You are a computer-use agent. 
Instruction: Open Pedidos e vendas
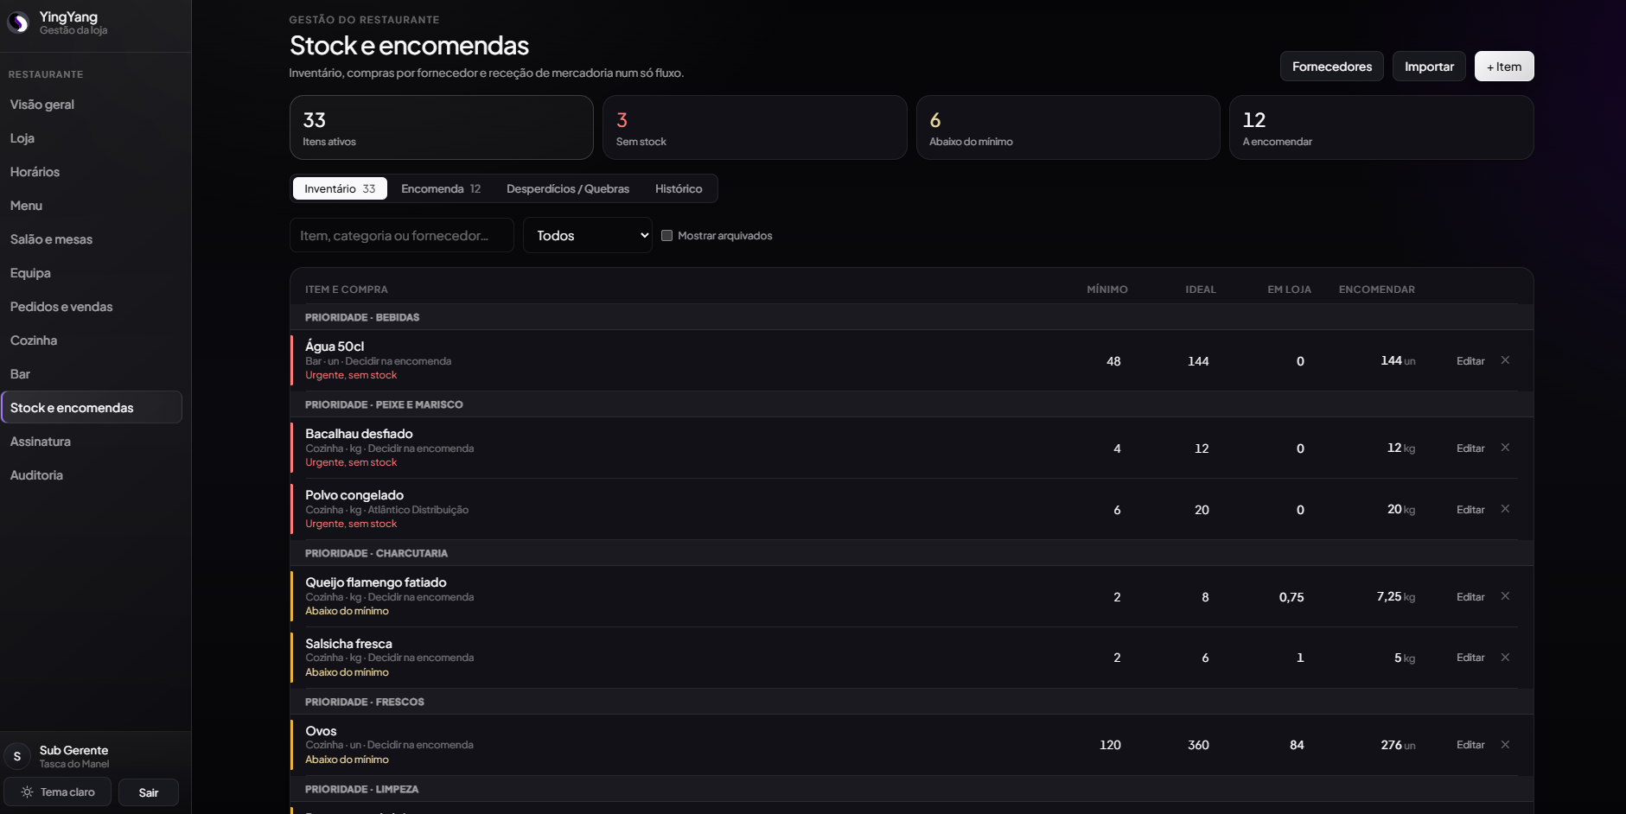pos(92,307)
